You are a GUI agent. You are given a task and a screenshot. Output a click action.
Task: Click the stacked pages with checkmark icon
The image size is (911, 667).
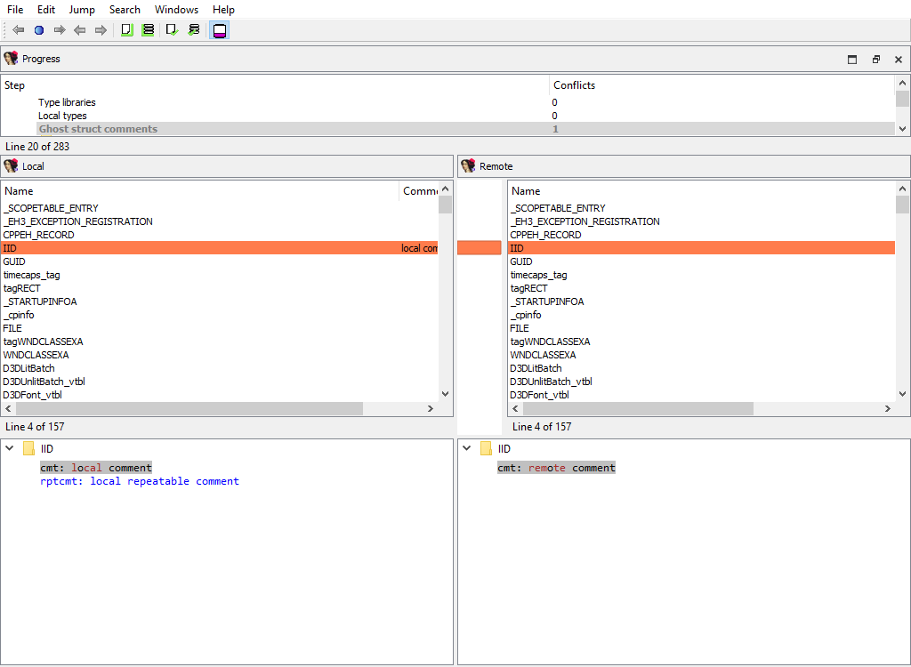[194, 30]
